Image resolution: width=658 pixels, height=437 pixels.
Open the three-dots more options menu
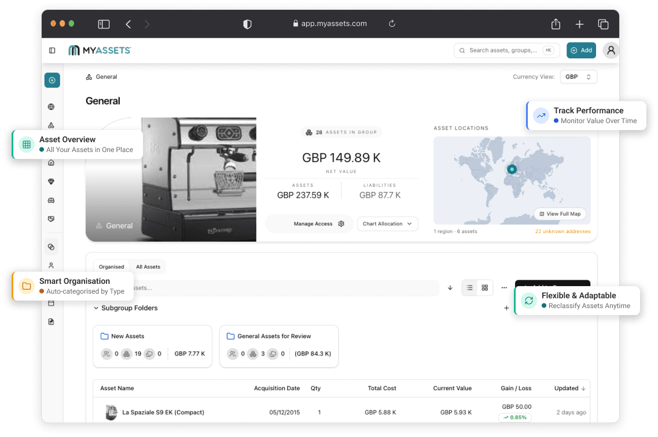pos(504,288)
